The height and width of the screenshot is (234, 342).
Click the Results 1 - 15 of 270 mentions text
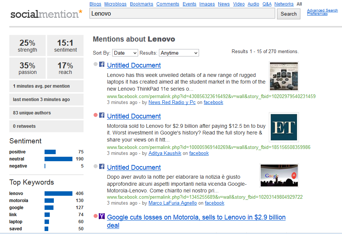tap(265, 52)
